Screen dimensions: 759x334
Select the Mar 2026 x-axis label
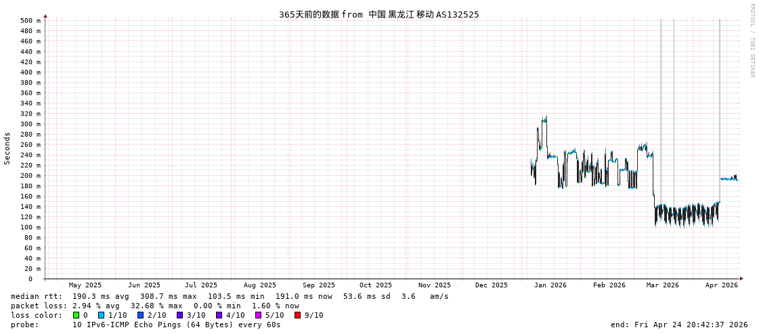pos(662,285)
